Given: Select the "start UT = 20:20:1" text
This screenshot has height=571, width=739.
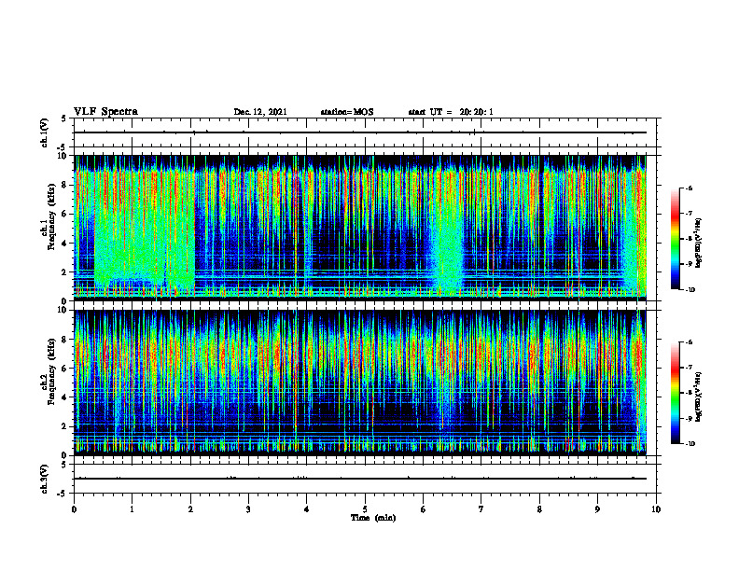Looking at the screenshot, I should [451, 112].
